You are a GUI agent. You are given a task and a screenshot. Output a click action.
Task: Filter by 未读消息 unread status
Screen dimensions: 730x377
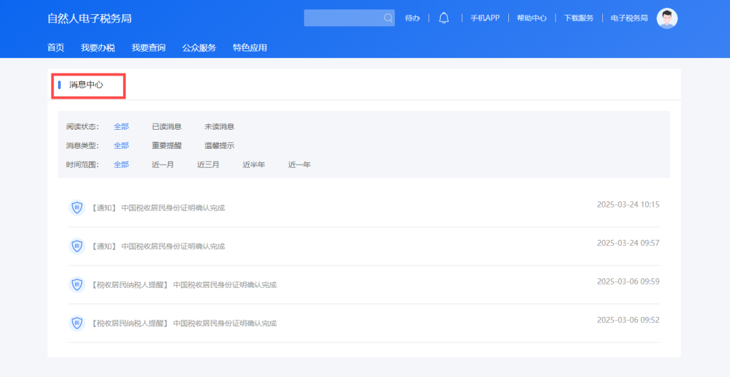point(219,126)
